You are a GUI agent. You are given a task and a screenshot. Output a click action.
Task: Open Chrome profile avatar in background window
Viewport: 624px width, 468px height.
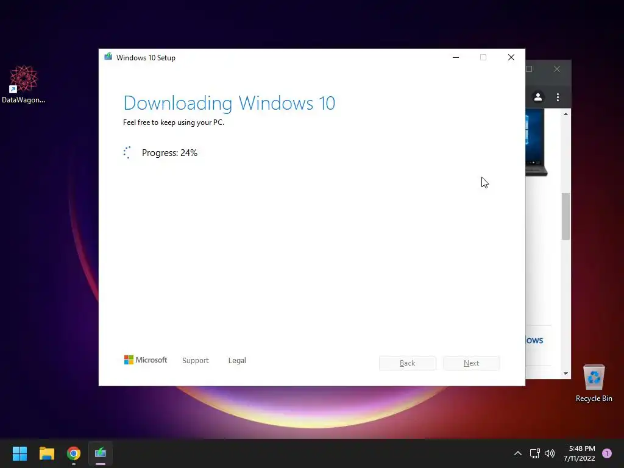pyautogui.click(x=538, y=97)
